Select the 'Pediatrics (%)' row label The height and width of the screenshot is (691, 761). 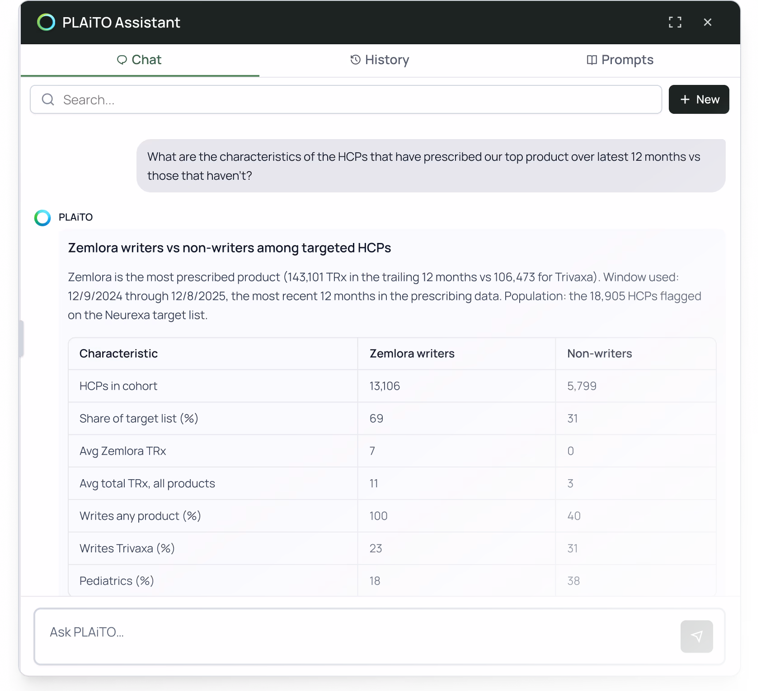tap(117, 581)
